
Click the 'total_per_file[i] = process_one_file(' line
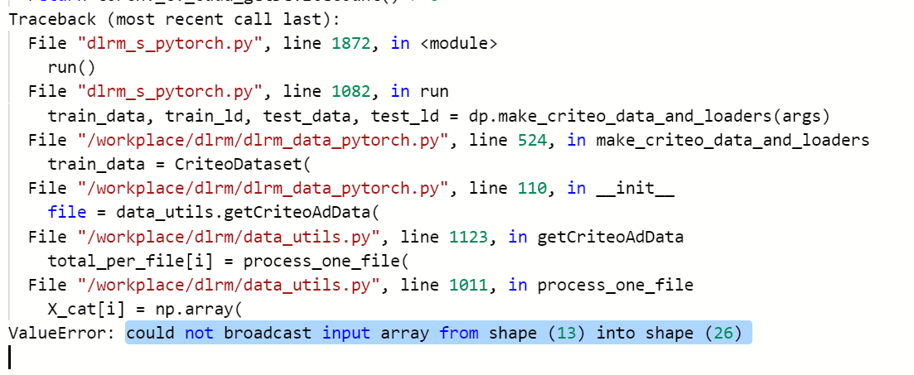coord(228,262)
